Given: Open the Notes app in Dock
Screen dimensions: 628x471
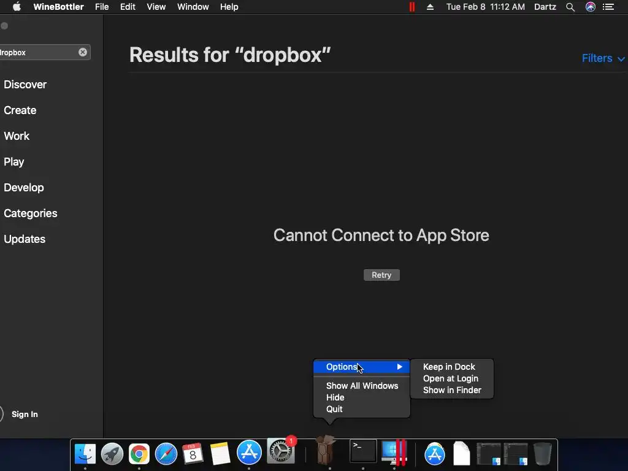Looking at the screenshot, I should pos(220,454).
